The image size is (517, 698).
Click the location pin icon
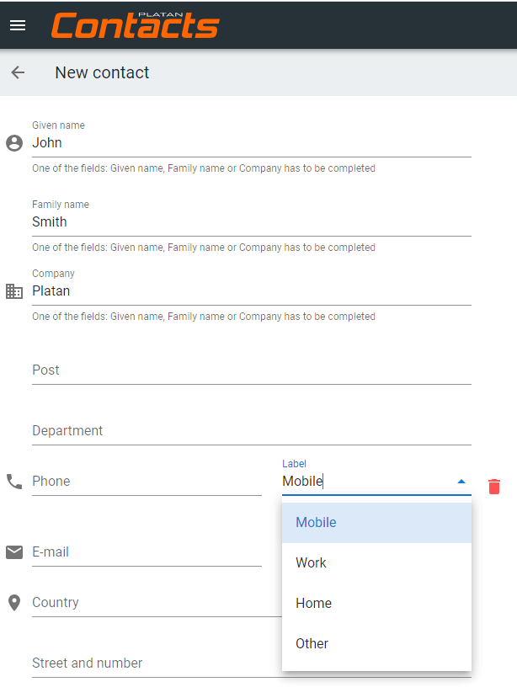click(14, 603)
